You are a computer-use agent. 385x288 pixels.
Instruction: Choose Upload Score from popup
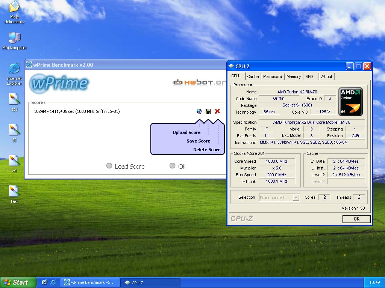(x=186, y=132)
